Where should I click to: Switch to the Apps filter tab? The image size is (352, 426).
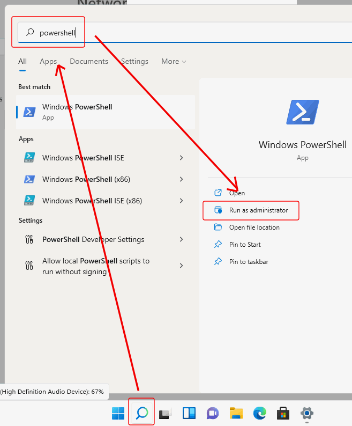point(48,61)
